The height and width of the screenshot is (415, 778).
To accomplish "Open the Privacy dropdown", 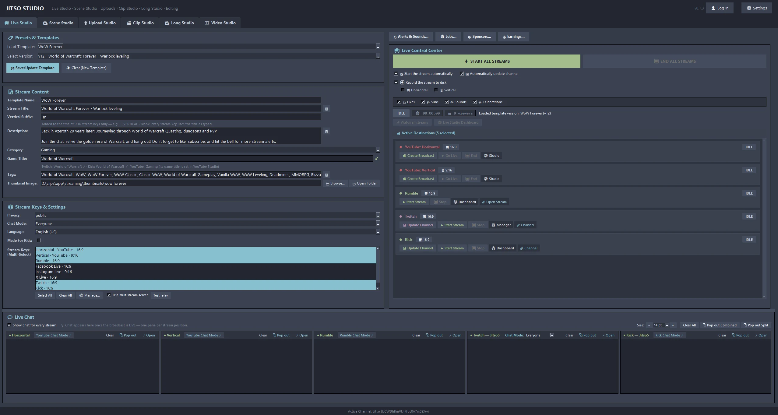I will tap(378, 215).
